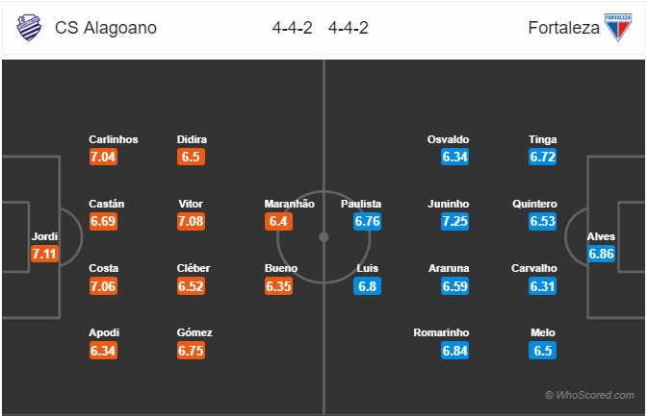Screen dimensions: 648x416
Task: Open the CS Alagoano team name
Action: coord(106,28)
